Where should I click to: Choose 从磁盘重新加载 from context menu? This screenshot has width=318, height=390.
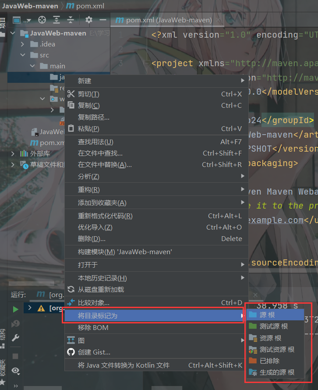pyautogui.click(x=101, y=289)
